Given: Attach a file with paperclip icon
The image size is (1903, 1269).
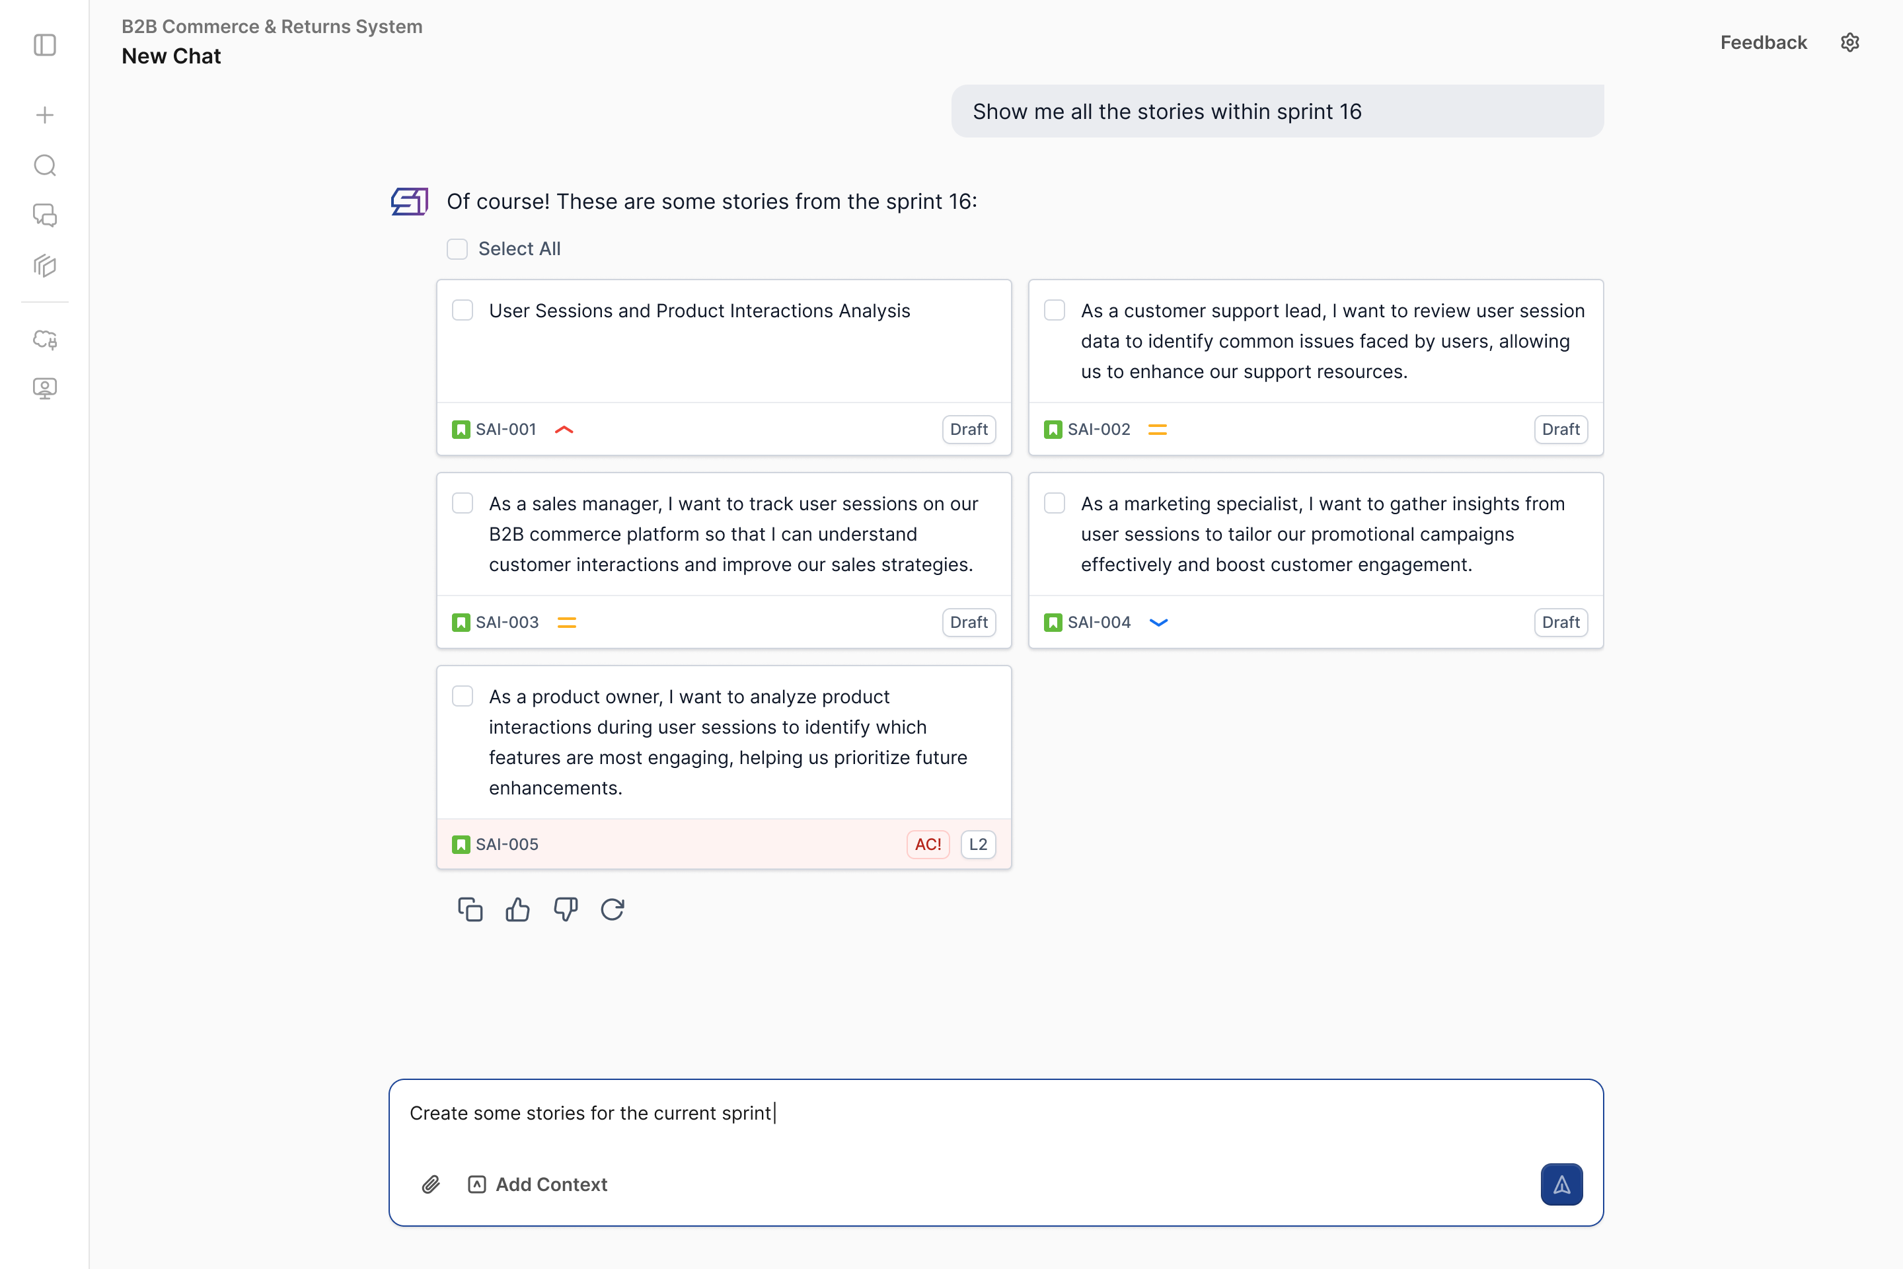Looking at the screenshot, I should click(431, 1185).
